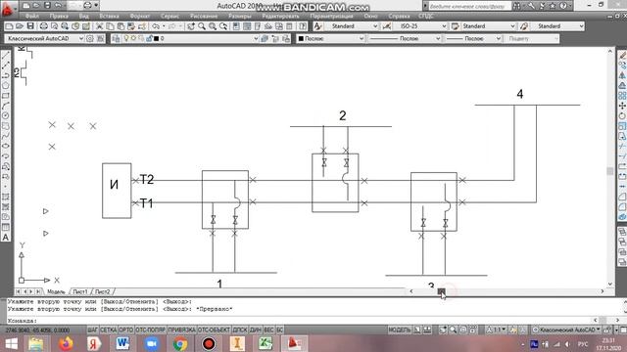Toggle ШАГ snap mode in status bar
Viewport: 627px width, 352px height.
pyautogui.click(x=92, y=330)
